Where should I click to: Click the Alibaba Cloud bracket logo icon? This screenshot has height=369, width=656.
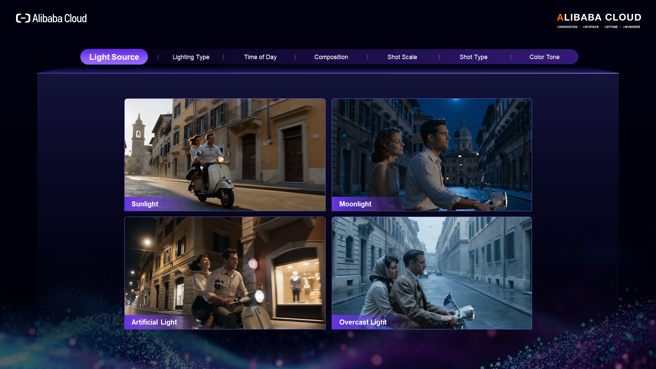[23, 18]
